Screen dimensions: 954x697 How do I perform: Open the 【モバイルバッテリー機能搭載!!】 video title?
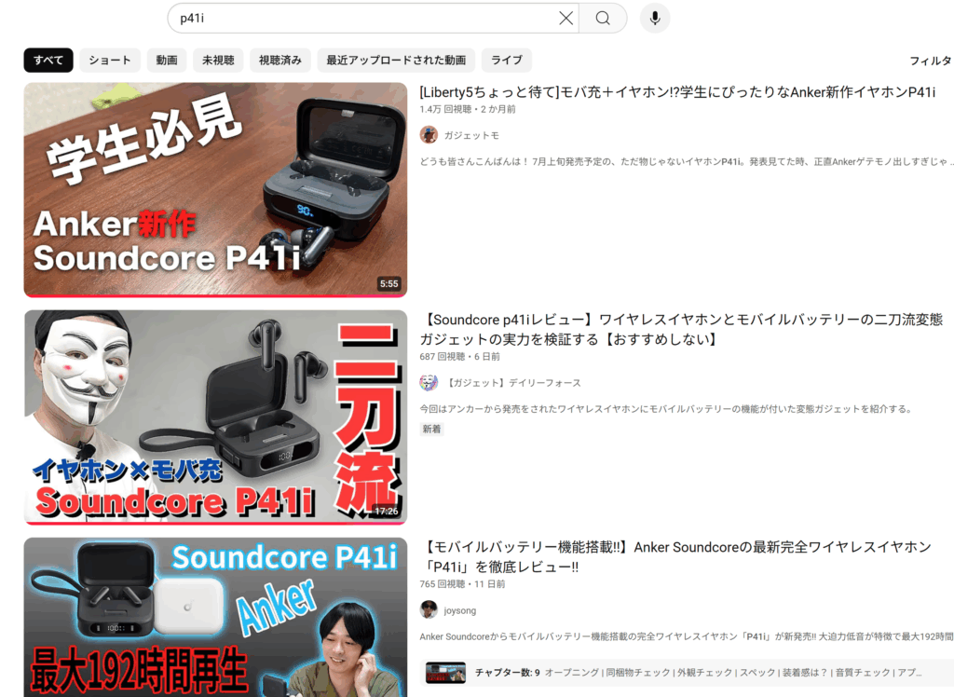click(x=675, y=557)
